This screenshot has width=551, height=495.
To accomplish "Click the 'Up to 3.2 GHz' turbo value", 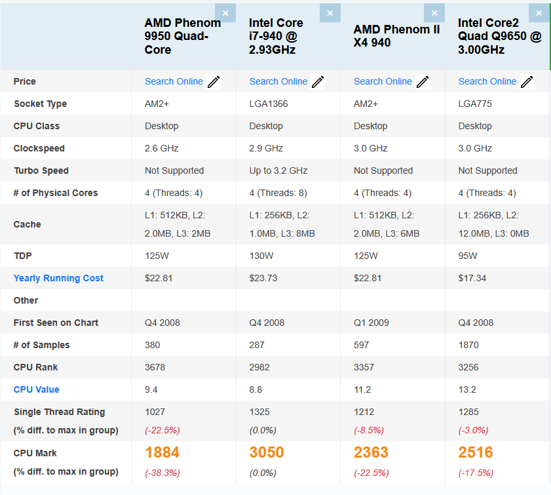I will pyautogui.click(x=278, y=170).
